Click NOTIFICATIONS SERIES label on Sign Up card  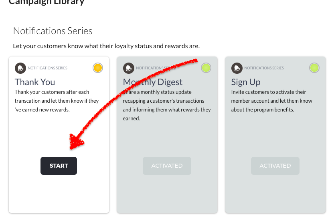coord(264,68)
